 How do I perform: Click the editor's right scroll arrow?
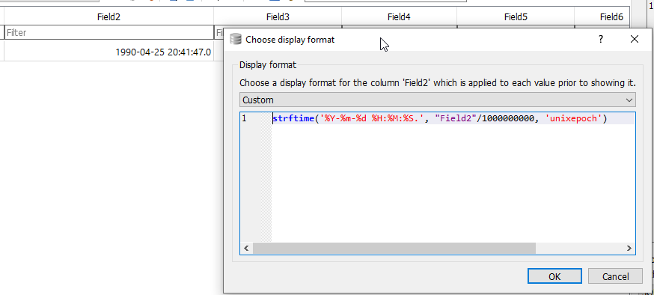tap(629, 249)
